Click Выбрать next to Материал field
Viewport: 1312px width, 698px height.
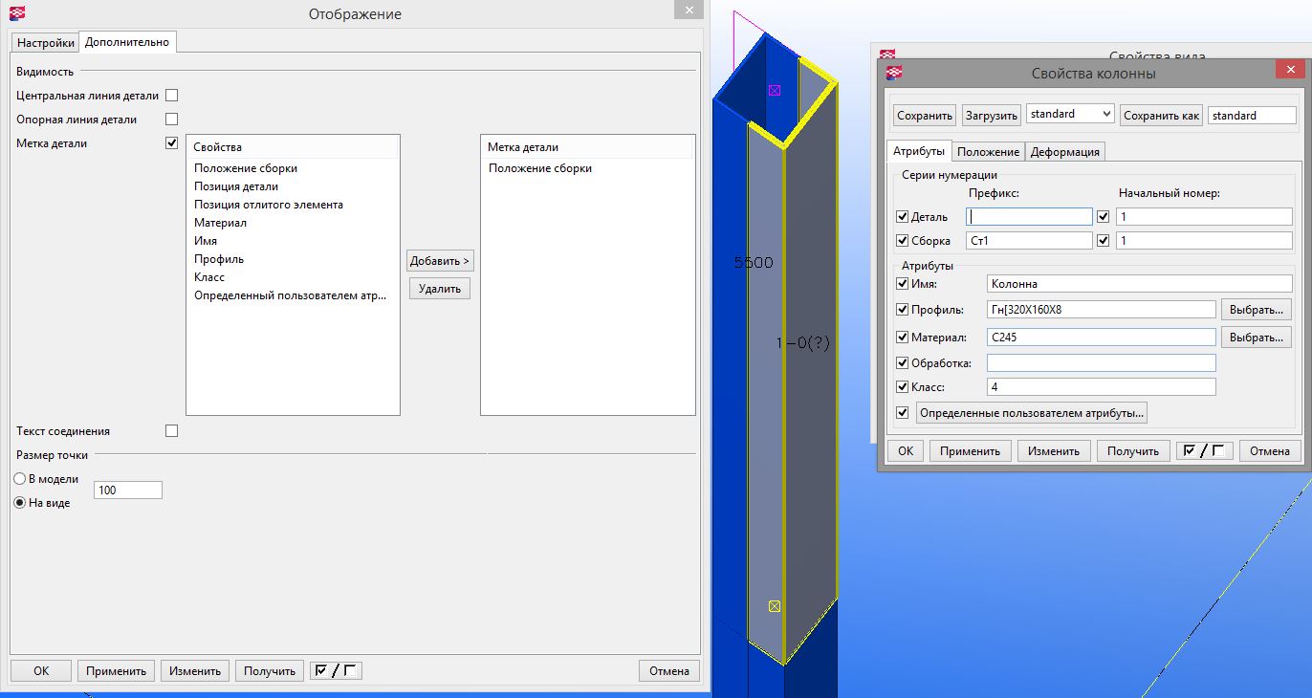point(1256,338)
